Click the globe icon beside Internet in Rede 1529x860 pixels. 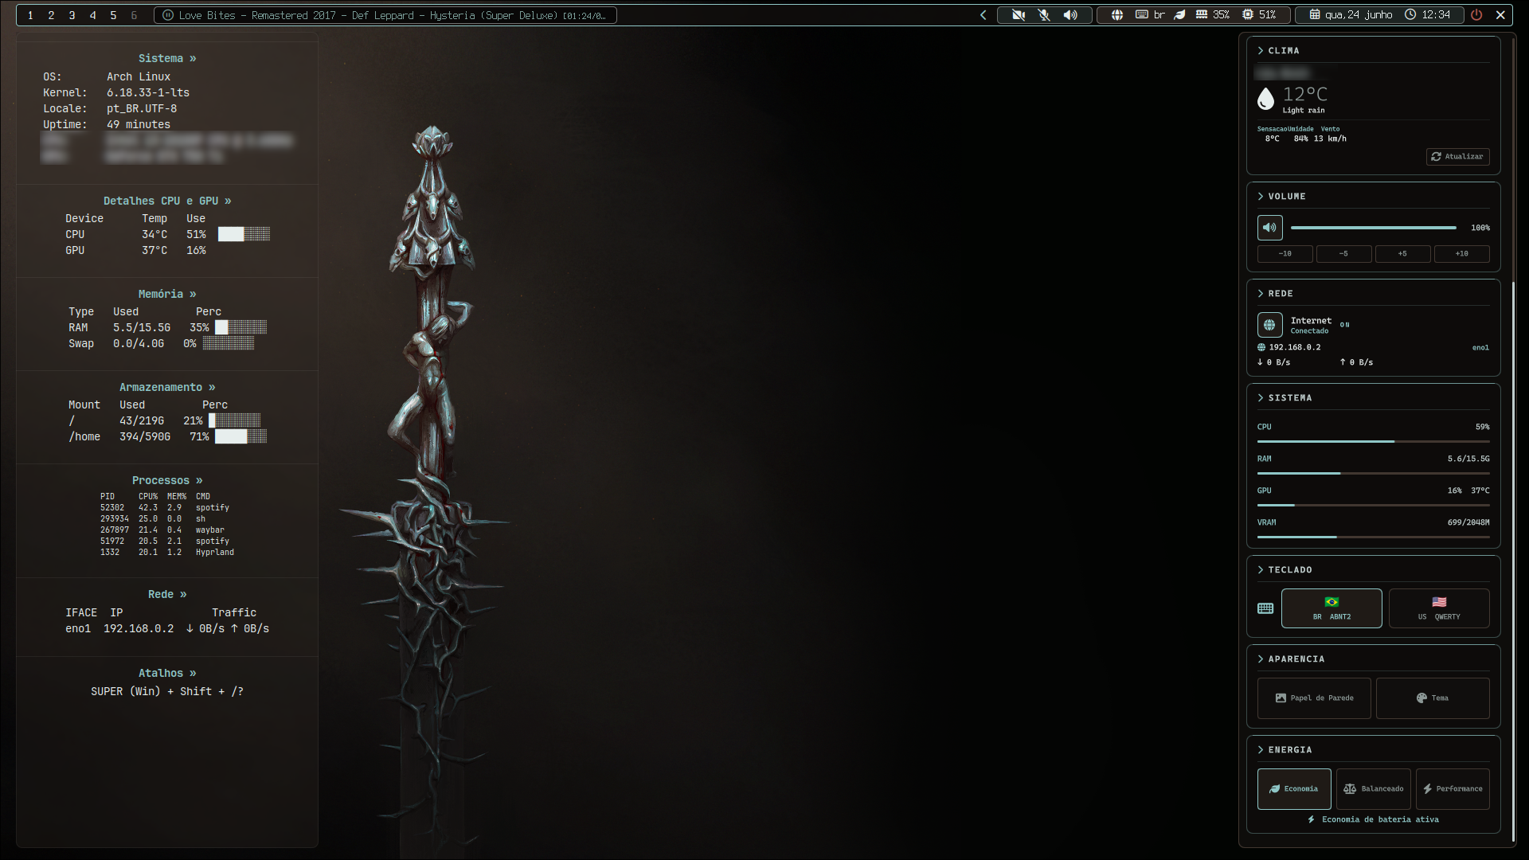click(1269, 325)
